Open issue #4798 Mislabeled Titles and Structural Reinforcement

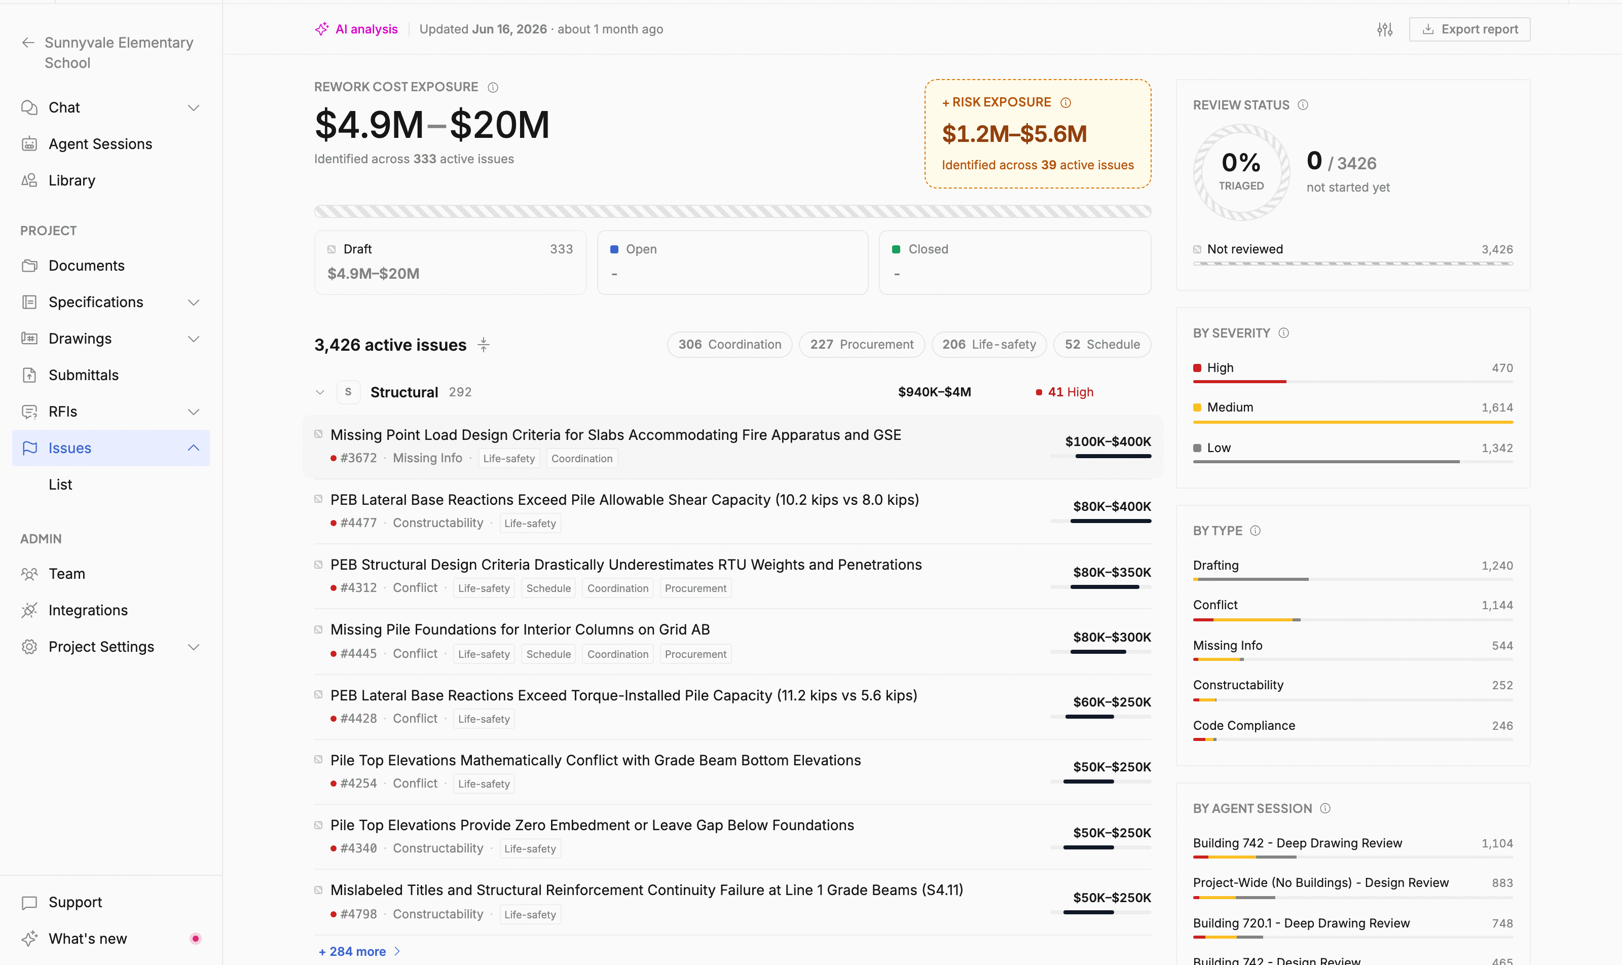point(646,889)
